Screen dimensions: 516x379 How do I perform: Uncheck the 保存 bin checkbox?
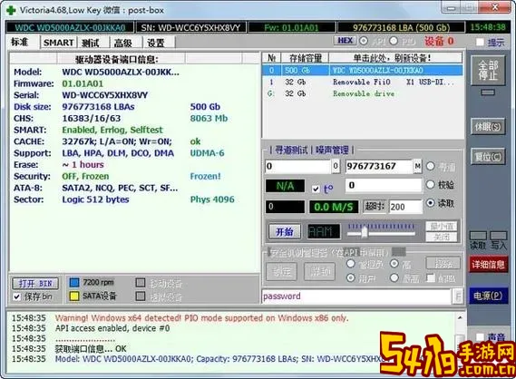click(x=17, y=296)
